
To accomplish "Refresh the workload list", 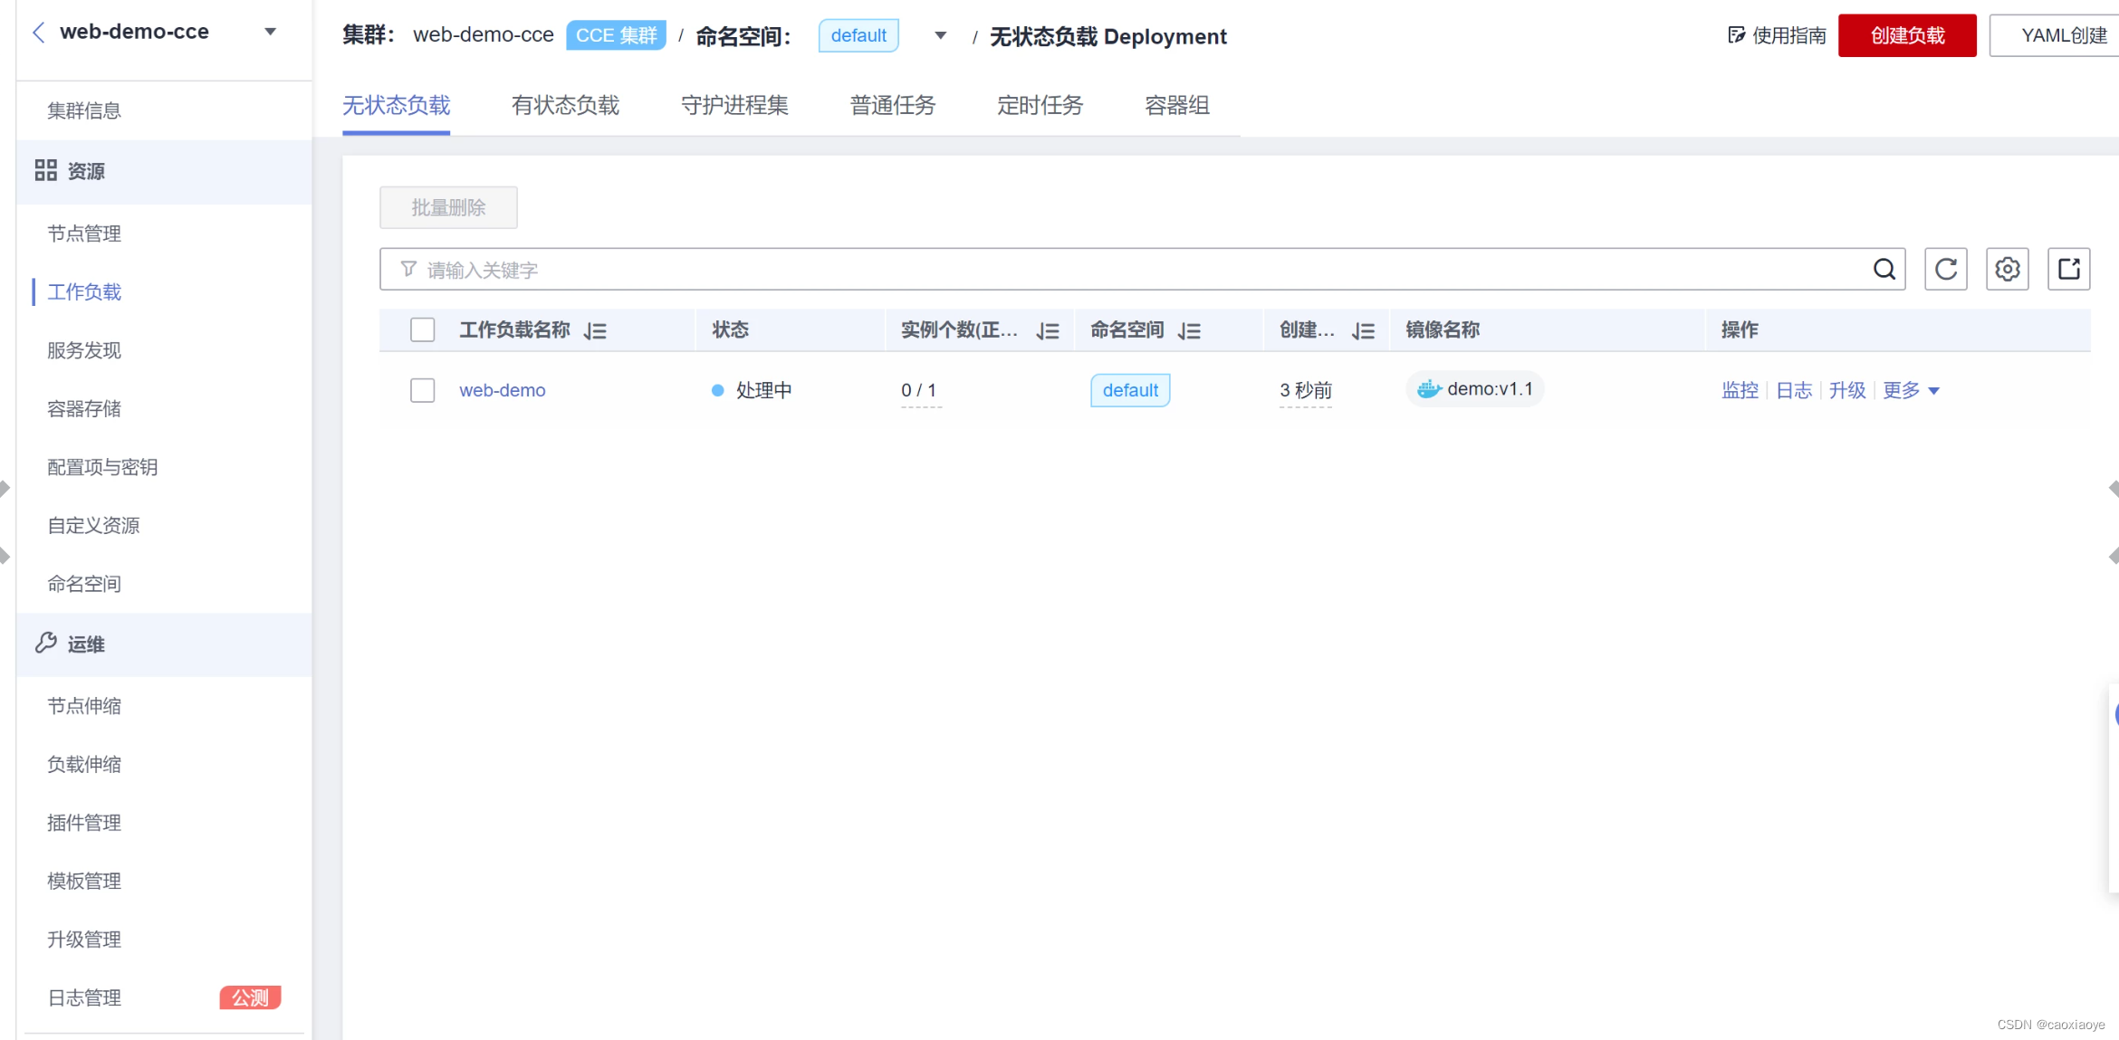I will coord(1945,269).
